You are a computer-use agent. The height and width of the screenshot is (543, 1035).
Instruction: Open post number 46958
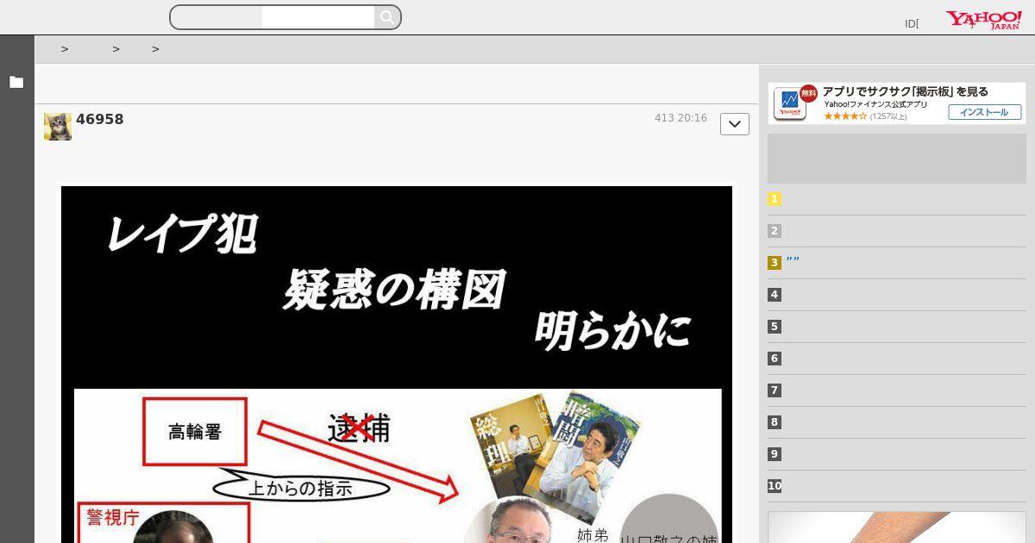tap(100, 120)
